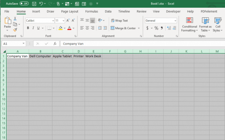Click the Undo arrow icon
The image size is (225, 140).
[x=41, y=4]
